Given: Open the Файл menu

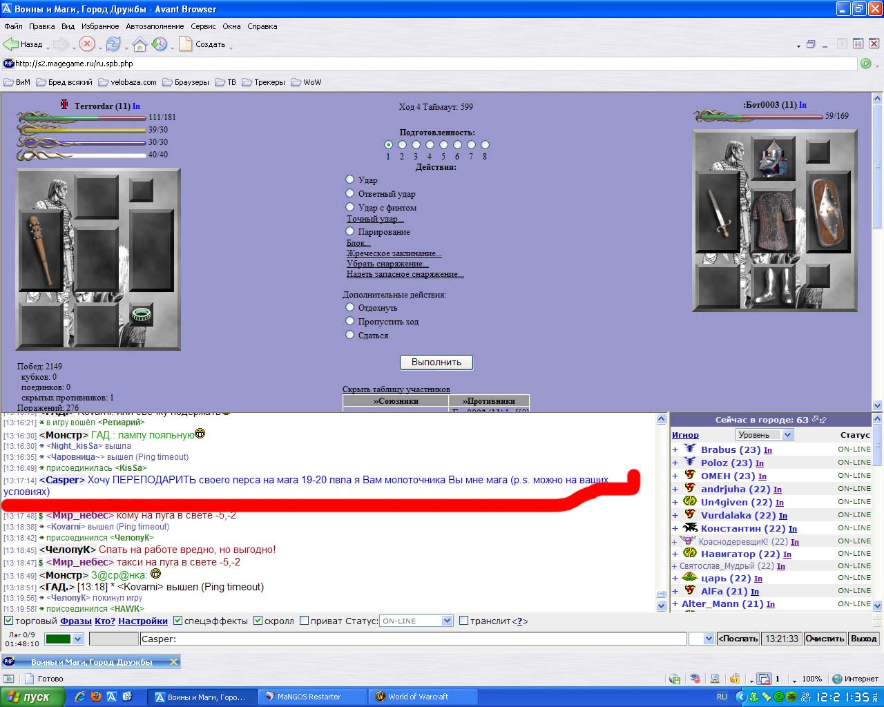Looking at the screenshot, I should (x=13, y=26).
